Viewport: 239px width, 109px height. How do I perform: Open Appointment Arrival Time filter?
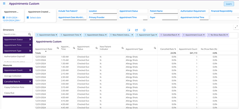(194, 18)
